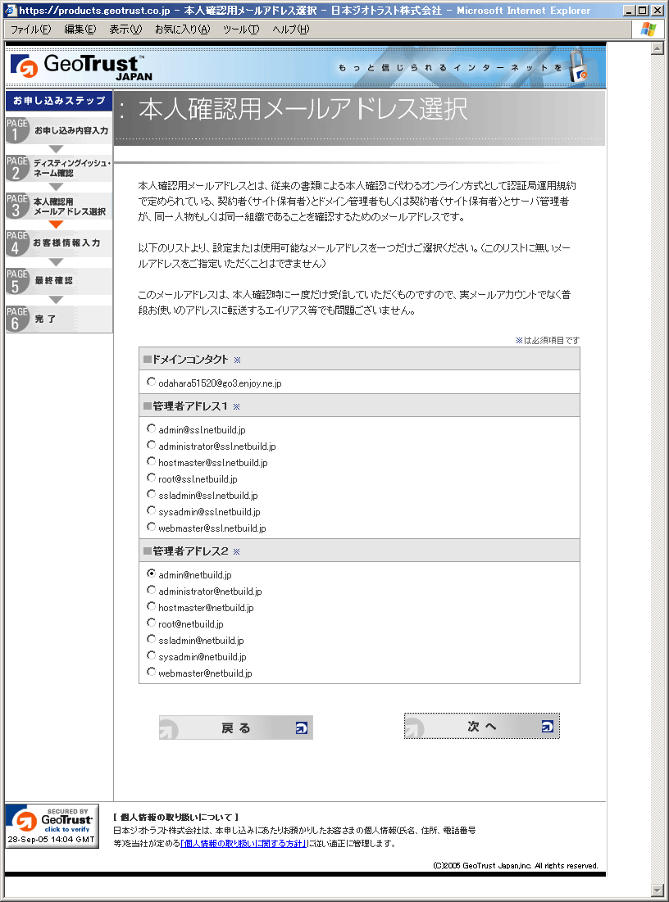Click the 個人情報の取り扱いについて heading
This screenshot has width=669, height=902.
pos(175,818)
